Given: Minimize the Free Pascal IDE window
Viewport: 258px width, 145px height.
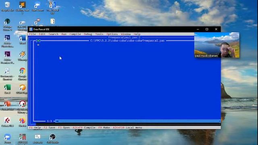Looking at the screenshot, I should tap(198, 29).
